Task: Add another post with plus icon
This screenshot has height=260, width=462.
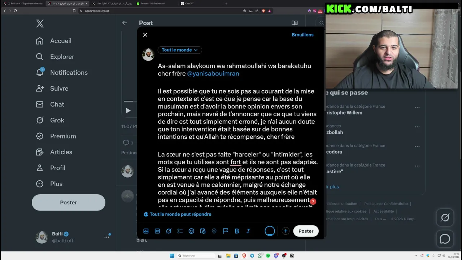Action: click(x=286, y=231)
